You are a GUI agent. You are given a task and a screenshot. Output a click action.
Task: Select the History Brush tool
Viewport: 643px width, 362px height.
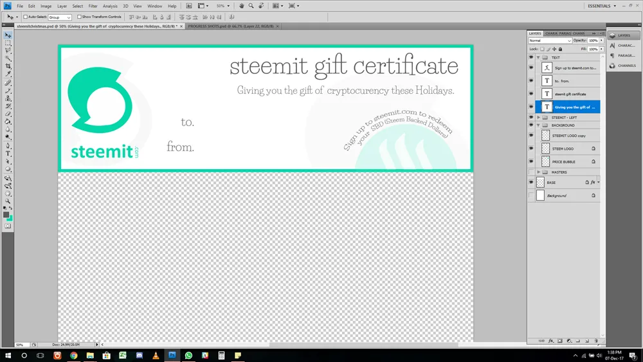point(8,107)
